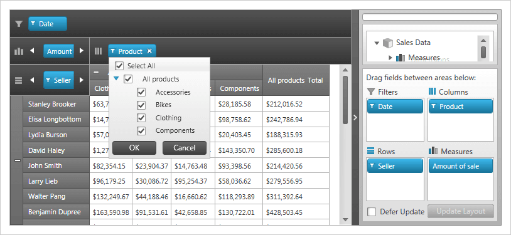Click the Sales Data cube icon
The width and height of the screenshot is (511, 235).
coord(388,43)
